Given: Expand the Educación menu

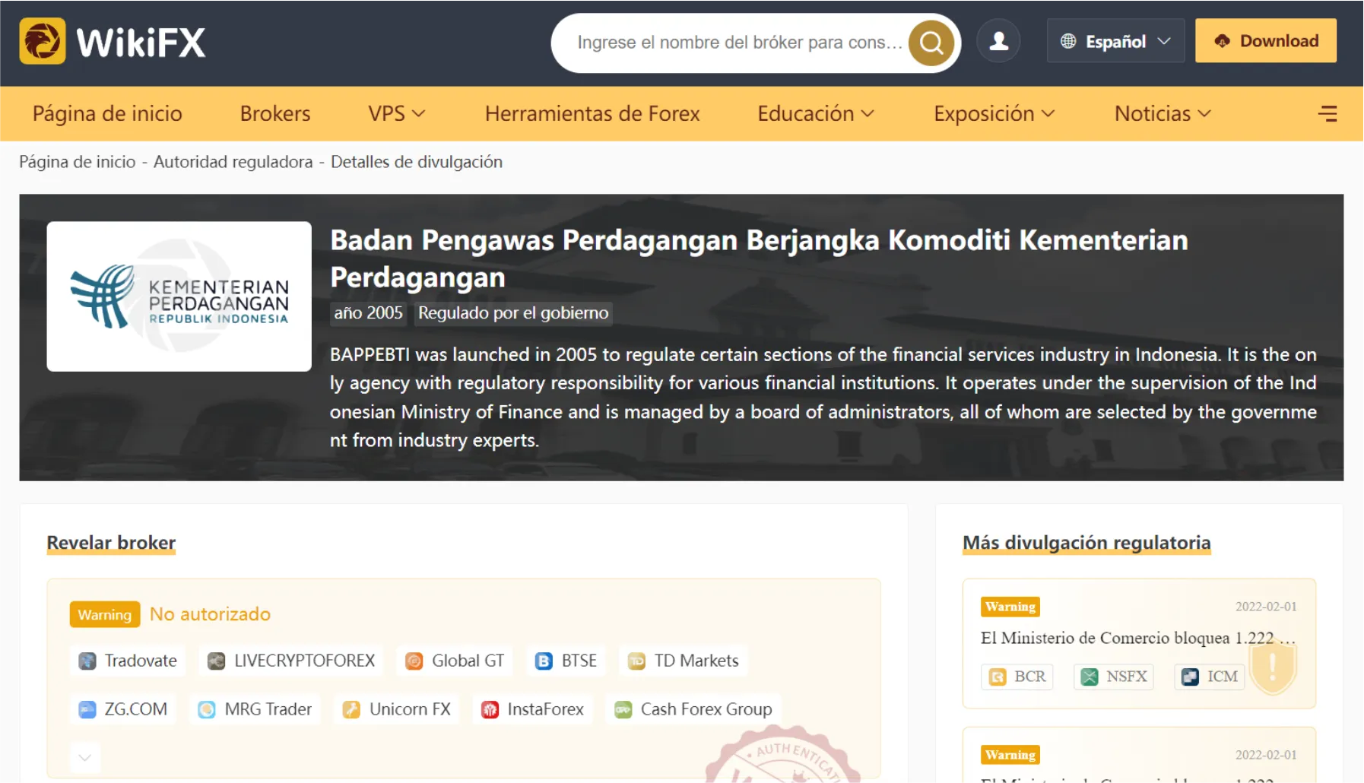Looking at the screenshot, I should pos(816,113).
